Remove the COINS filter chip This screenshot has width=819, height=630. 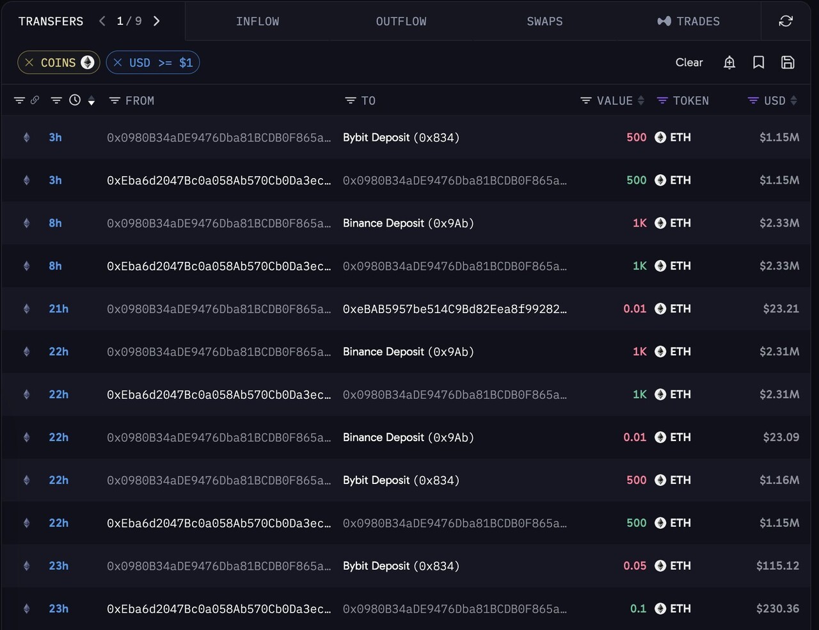click(29, 62)
